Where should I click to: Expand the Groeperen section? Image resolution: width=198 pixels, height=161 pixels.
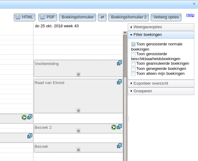point(161,91)
